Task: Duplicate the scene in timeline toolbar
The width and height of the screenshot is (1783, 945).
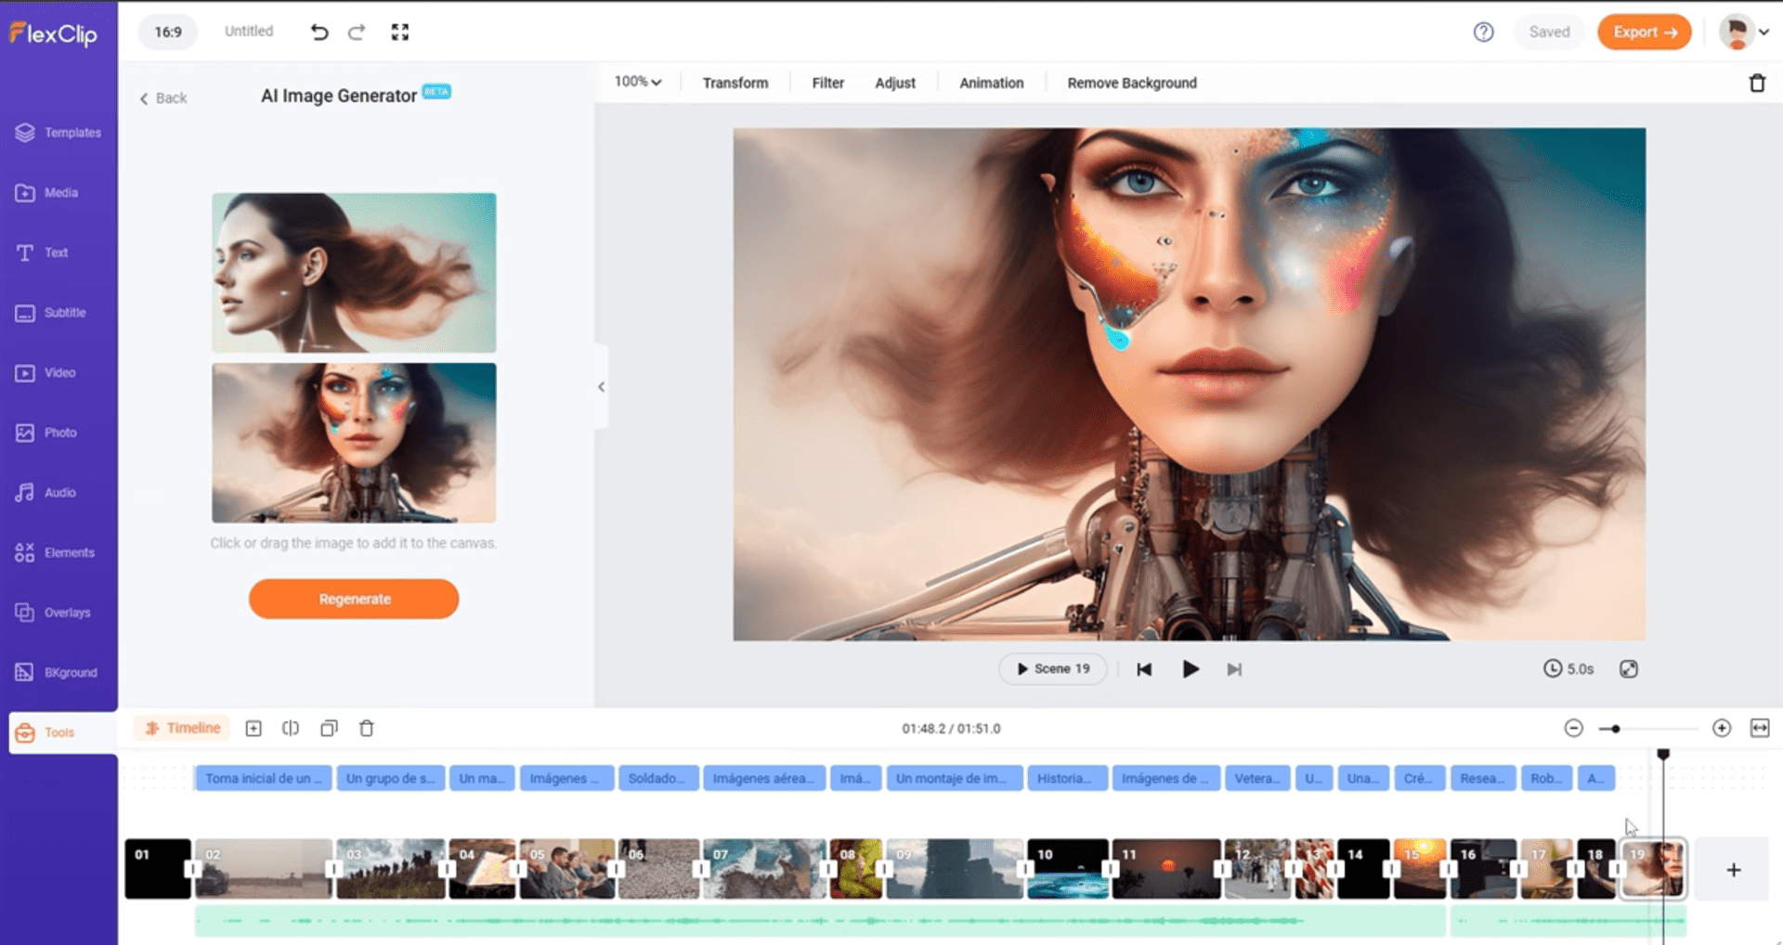Action: [329, 729]
